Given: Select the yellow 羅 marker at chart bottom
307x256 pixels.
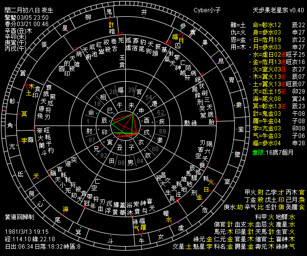Looking at the screenshot, I should coord(143,228).
